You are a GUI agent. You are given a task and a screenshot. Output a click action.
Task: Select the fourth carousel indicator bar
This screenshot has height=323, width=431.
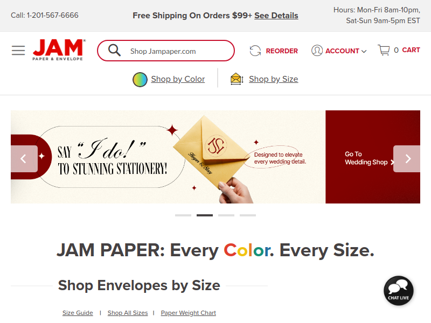click(x=248, y=215)
